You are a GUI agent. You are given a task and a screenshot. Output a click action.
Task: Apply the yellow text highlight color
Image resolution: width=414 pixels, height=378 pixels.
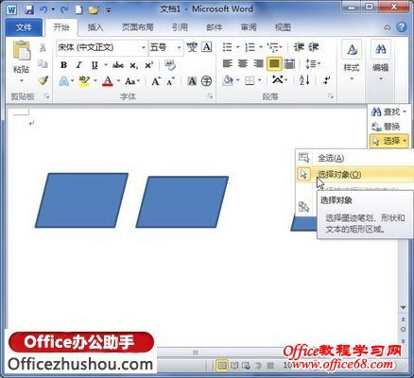point(84,81)
